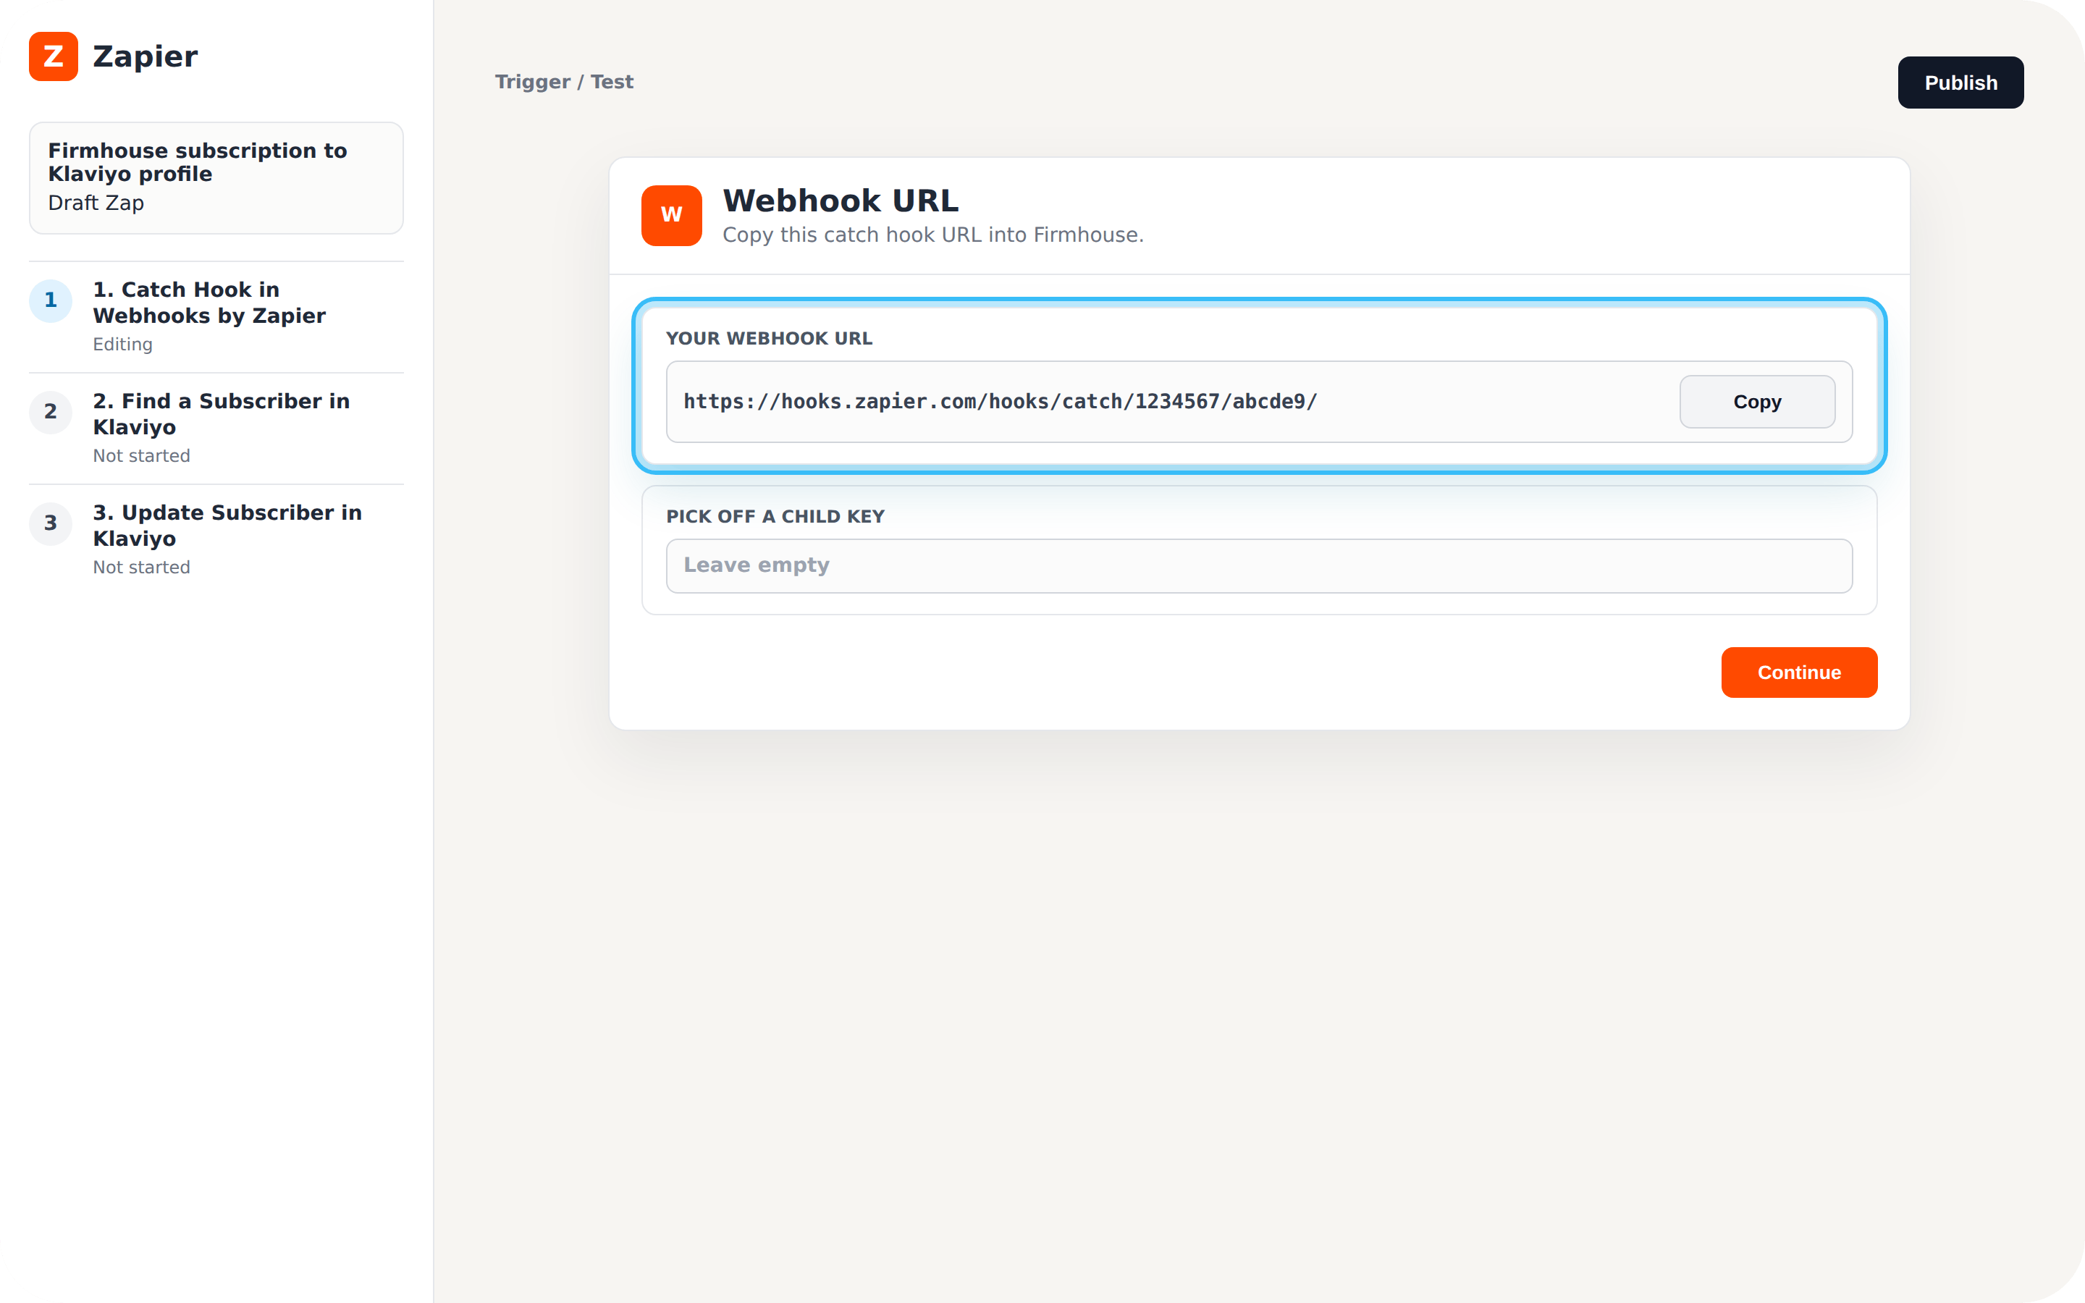Click the orange Webhook W icon
This screenshot has width=2085, height=1303.
pos(671,216)
